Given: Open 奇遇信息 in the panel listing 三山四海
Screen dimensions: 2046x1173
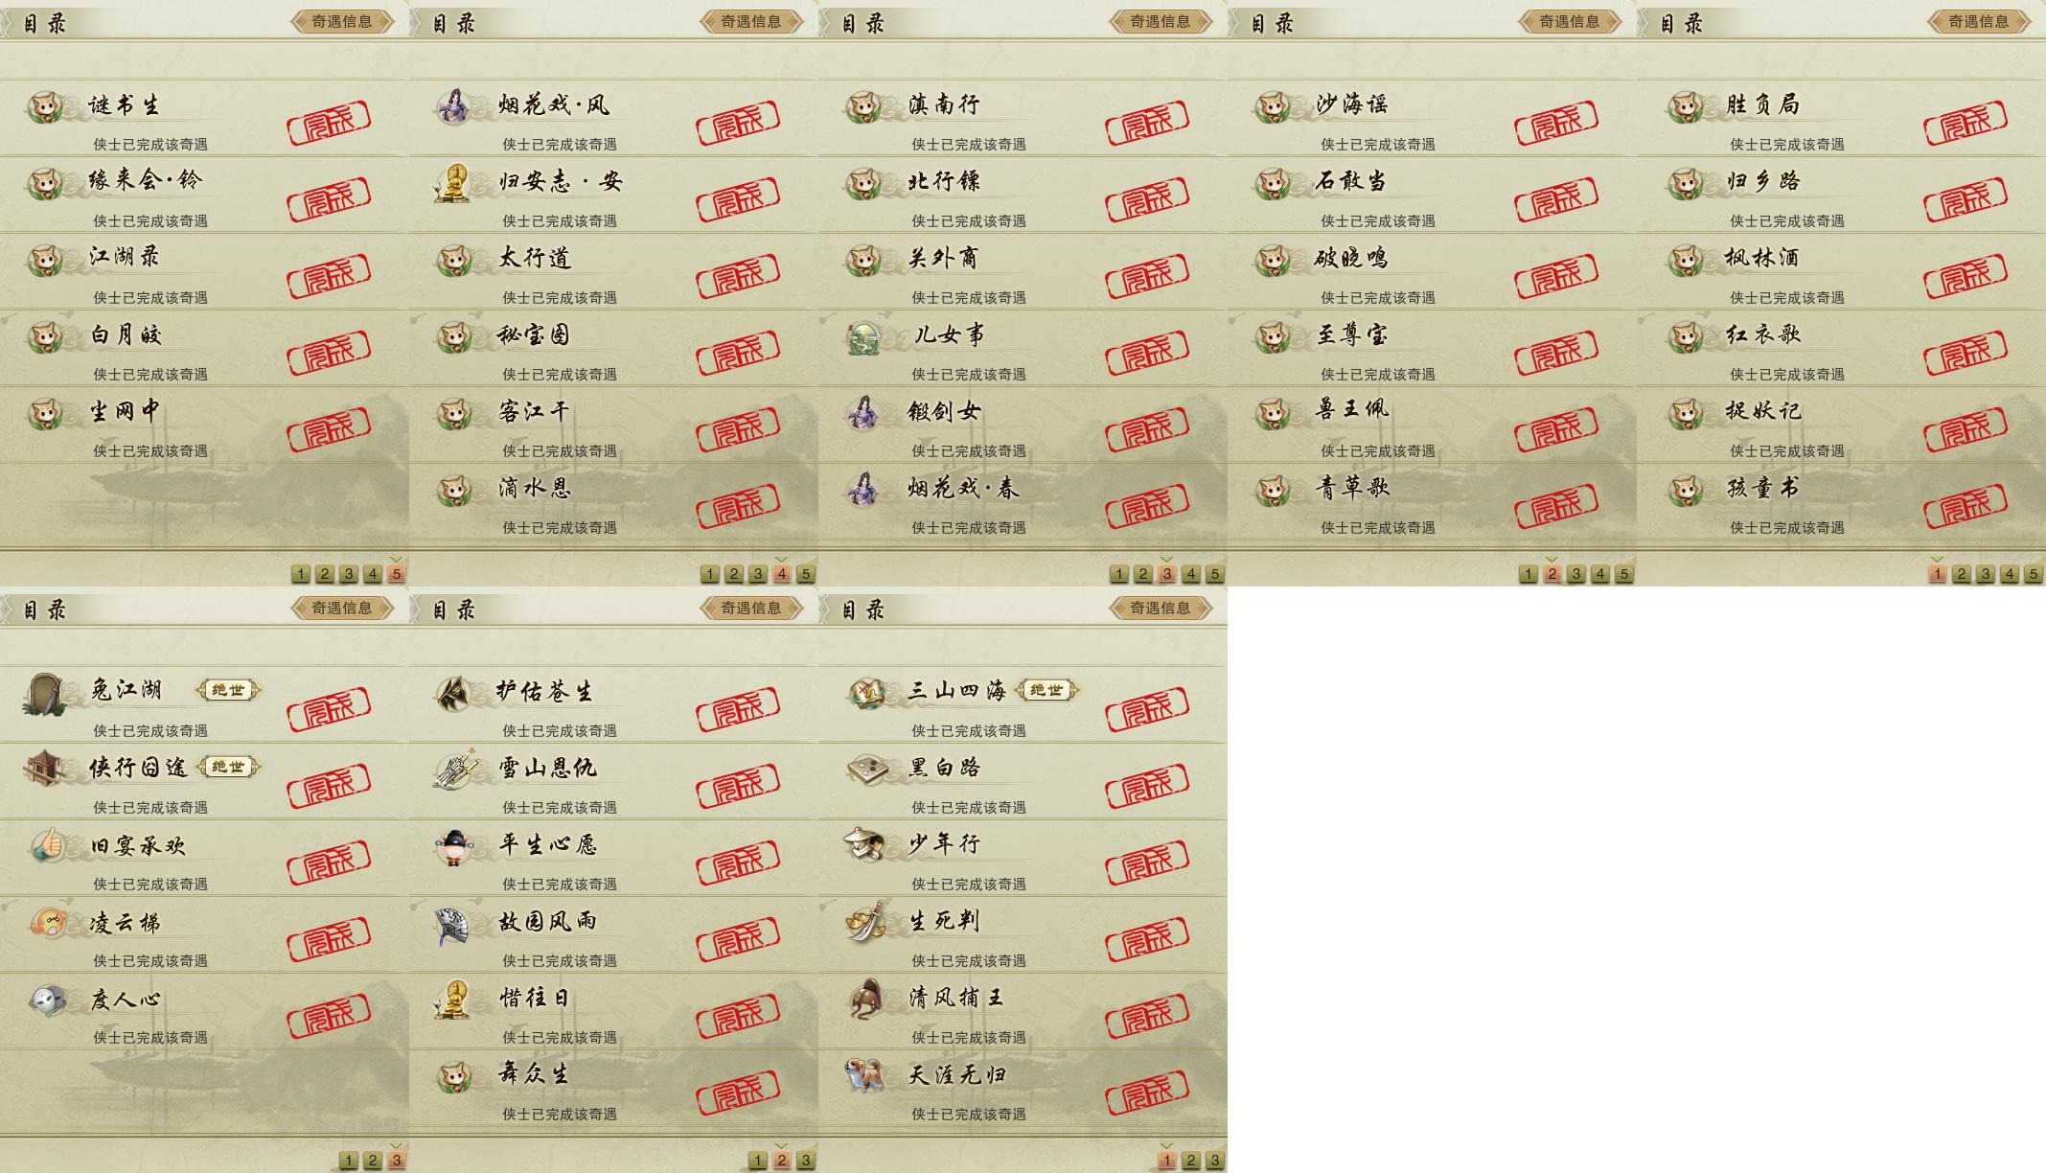Looking at the screenshot, I should coord(1161,608).
